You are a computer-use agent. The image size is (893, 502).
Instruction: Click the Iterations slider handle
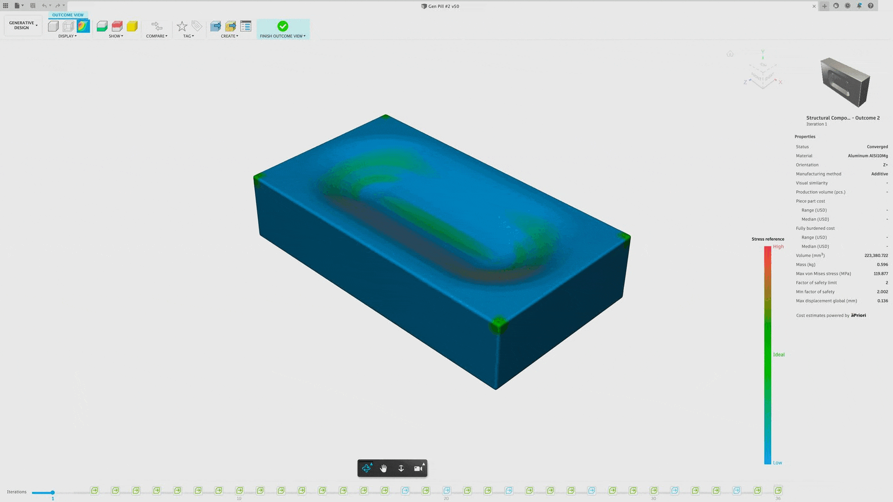point(53,492)
